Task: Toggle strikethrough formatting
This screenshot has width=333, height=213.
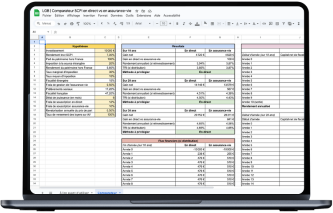Action: 190,23
